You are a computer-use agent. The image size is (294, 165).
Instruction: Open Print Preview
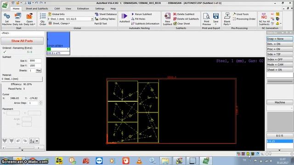coord(207,19)
